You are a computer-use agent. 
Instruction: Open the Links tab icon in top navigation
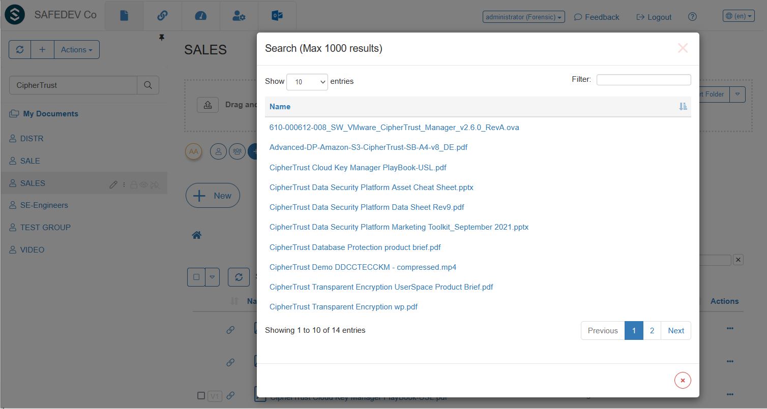(162, 16)
